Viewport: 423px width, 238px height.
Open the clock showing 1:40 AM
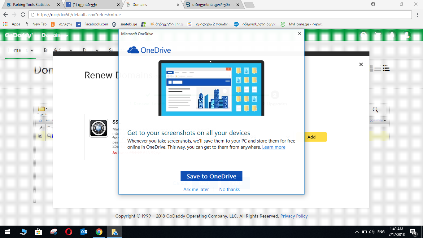click(x=397, y=232)
